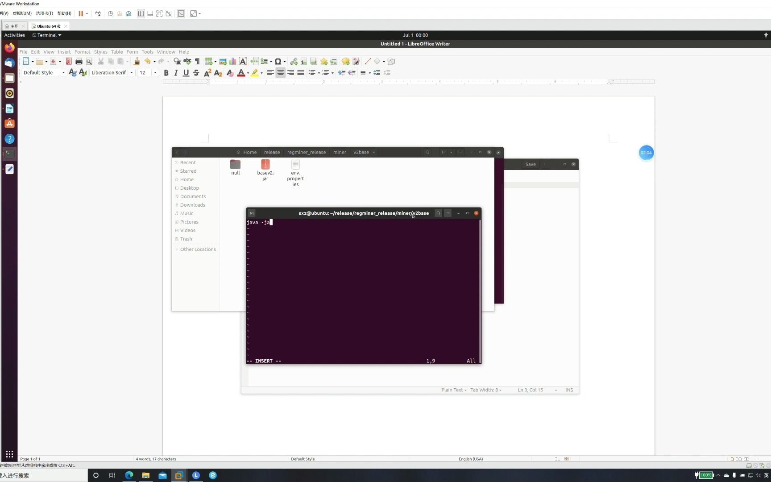
Task: Click the Superscript icon
Action: pyautogui.click(x=207, y=73)
